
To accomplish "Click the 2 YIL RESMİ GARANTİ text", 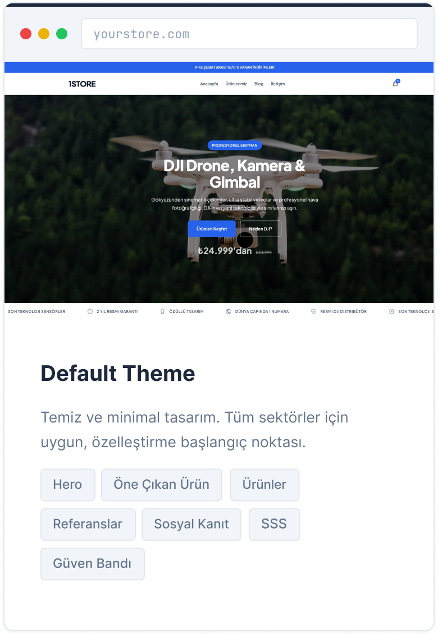I will coord(117,311).
